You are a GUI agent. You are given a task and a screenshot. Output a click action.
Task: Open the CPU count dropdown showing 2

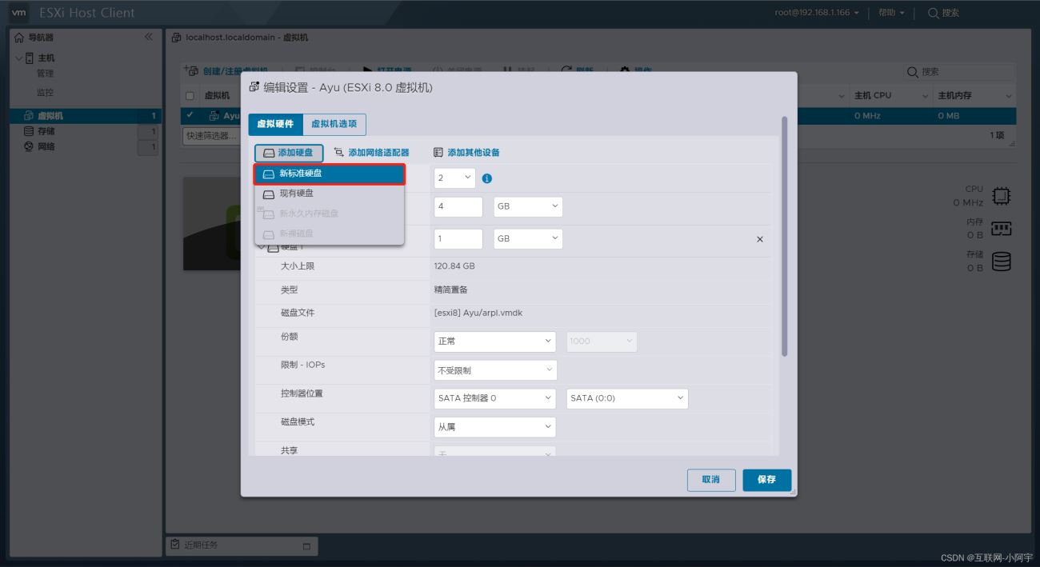[454, 178]
